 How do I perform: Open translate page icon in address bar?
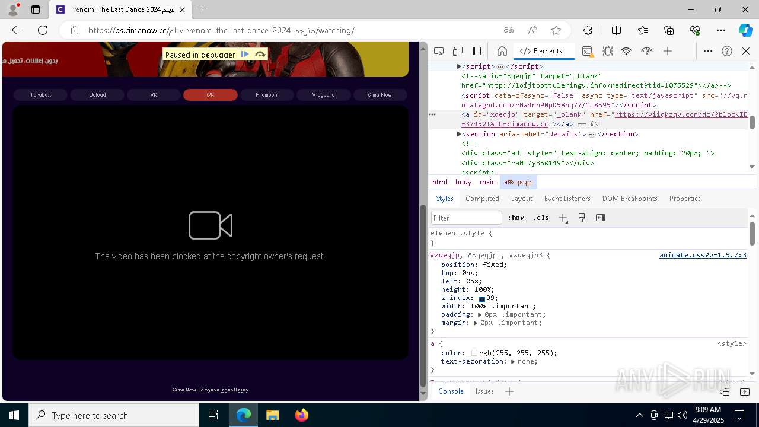pos(509,30)
